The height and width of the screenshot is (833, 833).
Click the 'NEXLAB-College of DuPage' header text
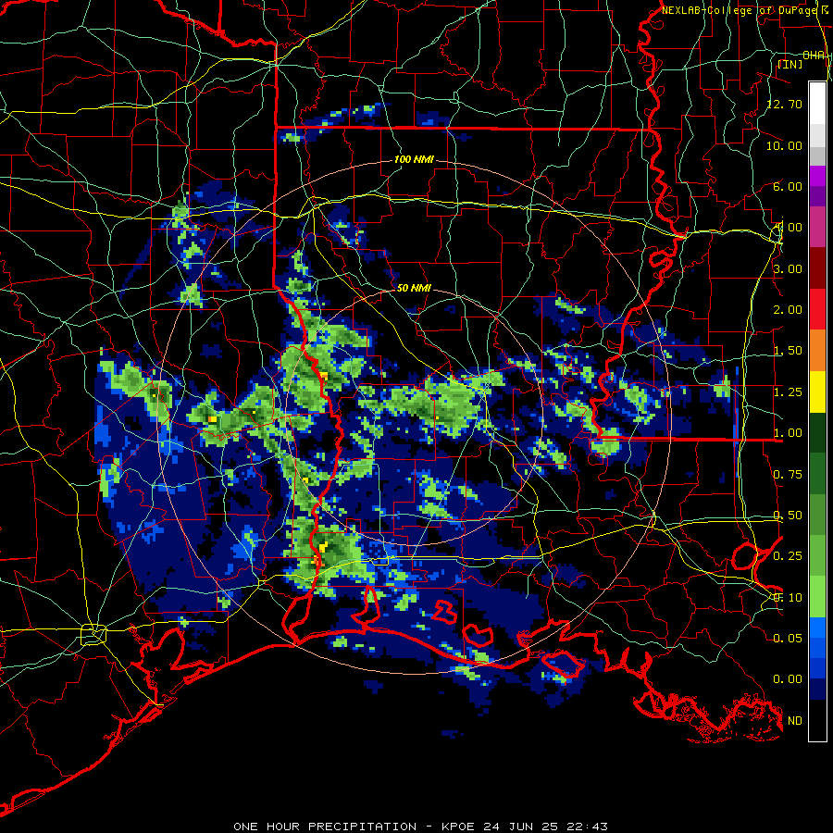click(739, 10)
